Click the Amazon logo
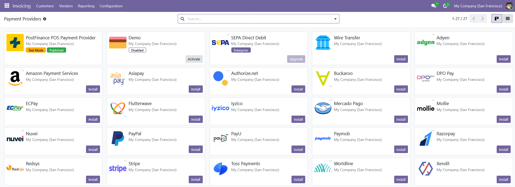Viewport: 515px width, 187px height. coord(15,78)
